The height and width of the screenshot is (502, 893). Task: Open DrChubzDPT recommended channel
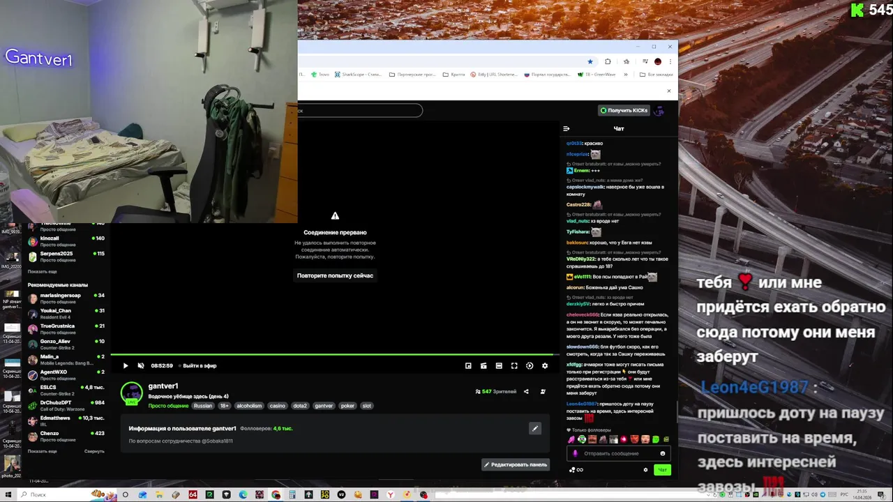[x=66, y=406]
